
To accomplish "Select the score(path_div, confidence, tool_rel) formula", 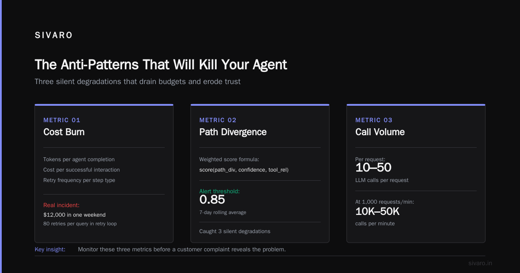I will click(244, 170).
